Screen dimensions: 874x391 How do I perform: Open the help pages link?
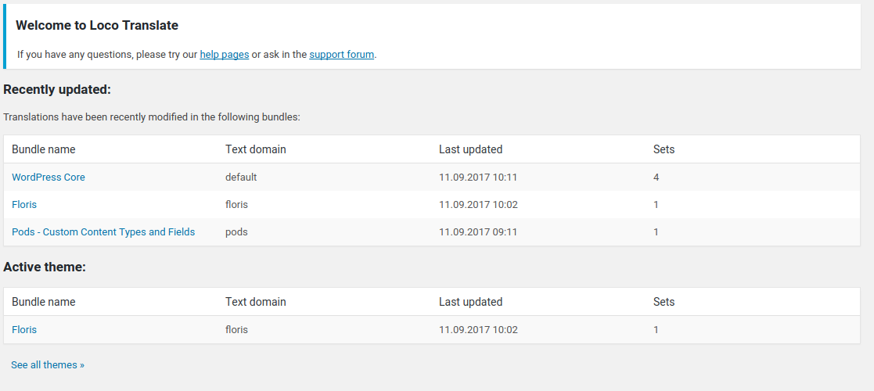click(x=224, y=55)
